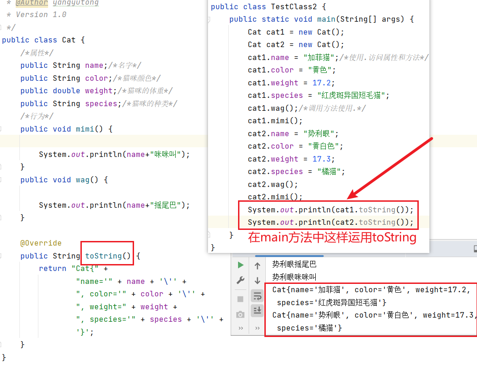
Task: Click wag in public void wag()
Action: coord(82,180)
